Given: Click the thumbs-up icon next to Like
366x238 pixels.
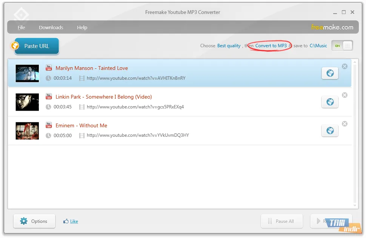Looking at the screenshot, I should click(x=67, y=221).
